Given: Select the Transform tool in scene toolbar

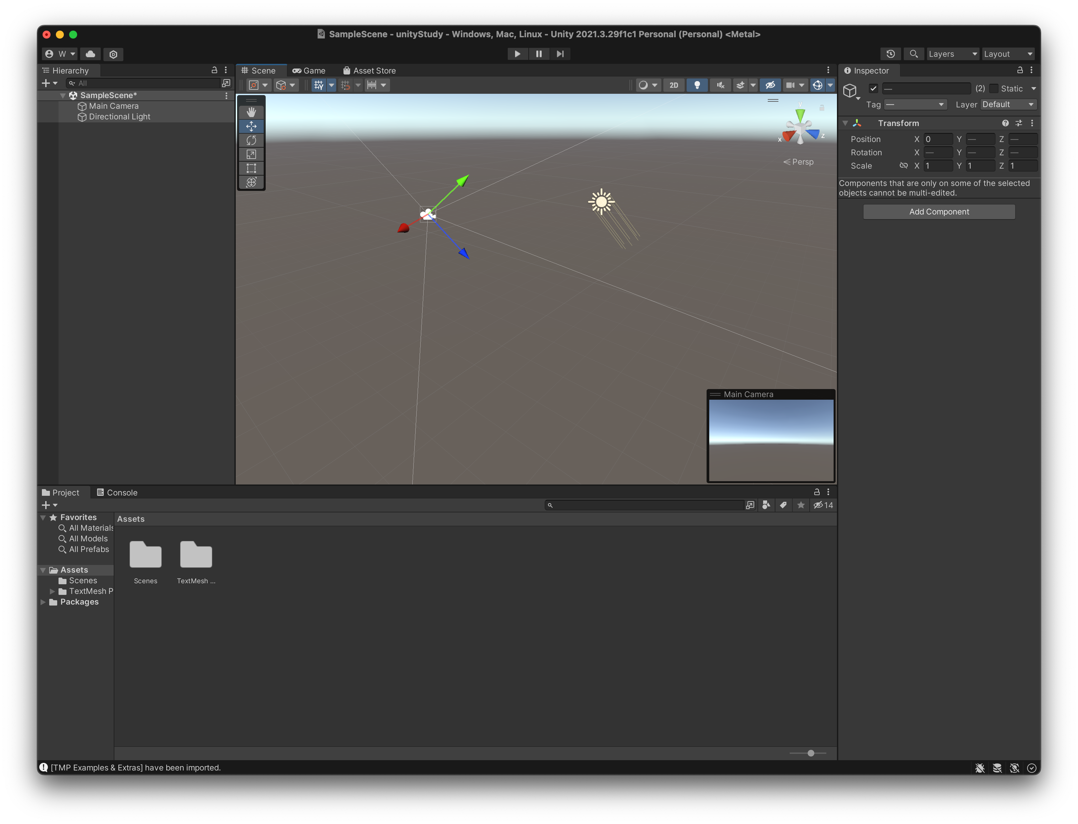Looking at the screenshot, I should point(251,182).
